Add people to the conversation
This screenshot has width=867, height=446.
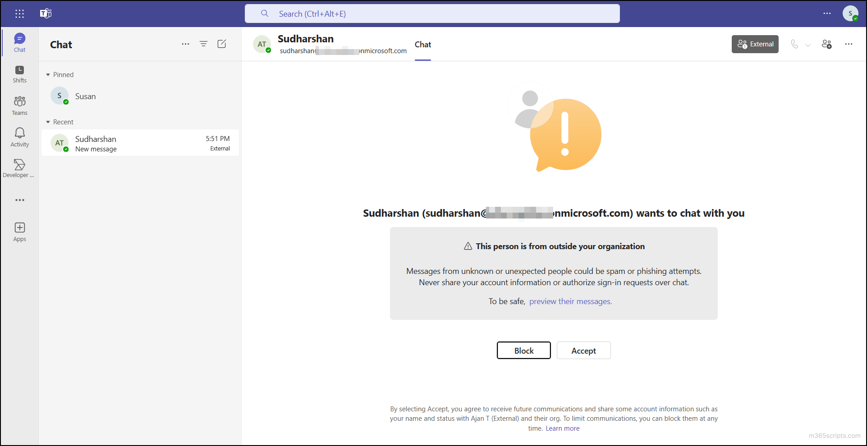(x=826, y=44)
